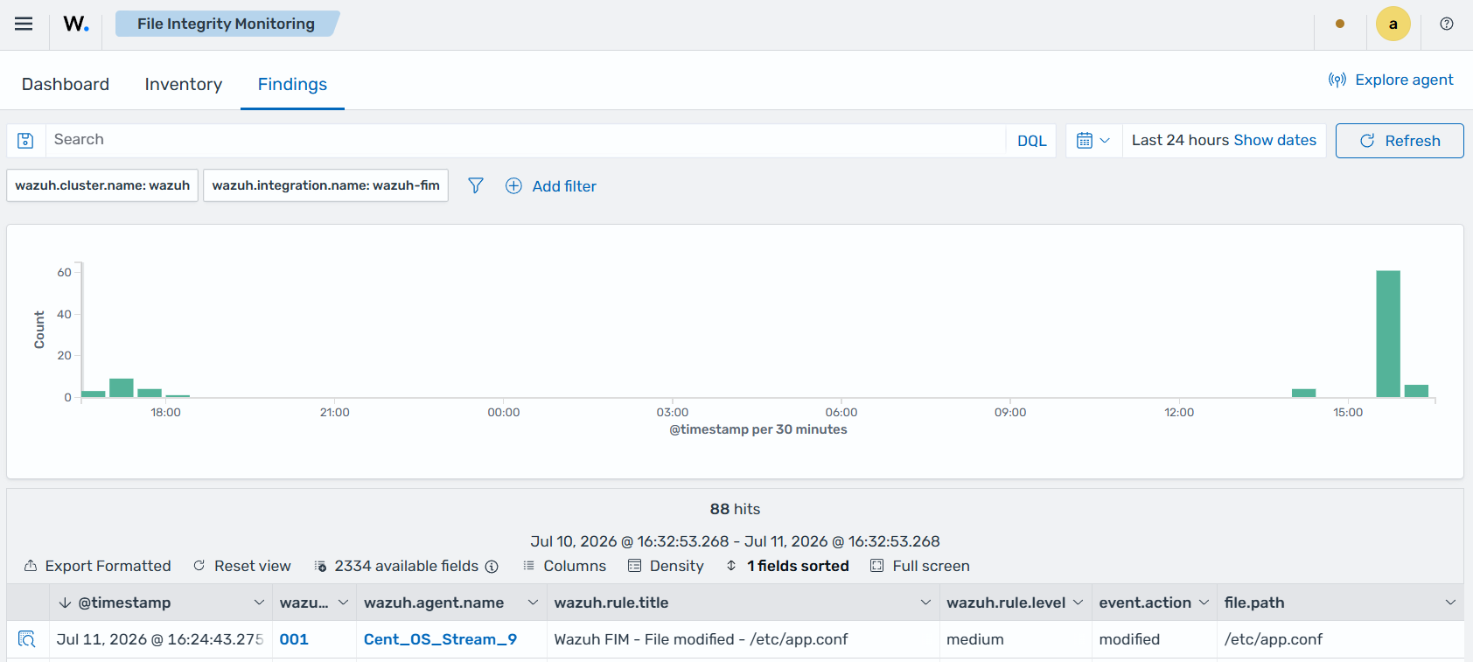Click the tallest histogram bar near 15:00

(1388, 334)
